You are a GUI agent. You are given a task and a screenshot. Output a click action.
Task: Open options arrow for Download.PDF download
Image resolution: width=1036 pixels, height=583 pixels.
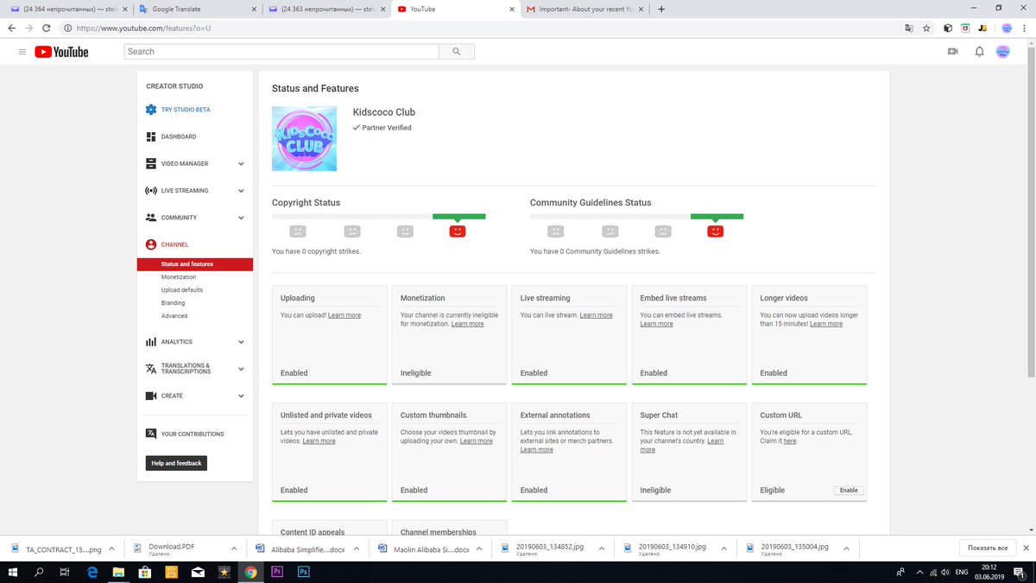click(234, 548)
